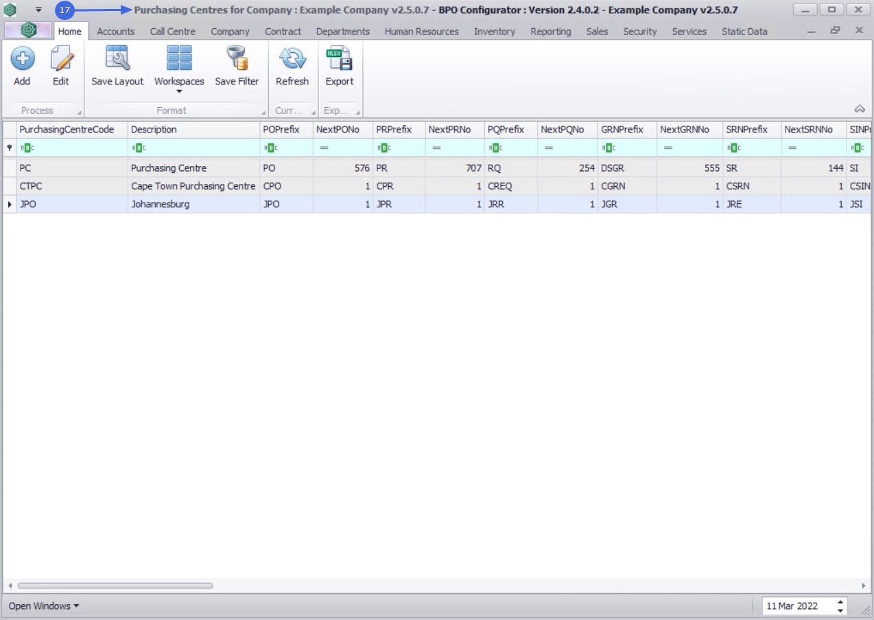Click the filter row pin indicator

pyautogui.click(x=10, y=148)
